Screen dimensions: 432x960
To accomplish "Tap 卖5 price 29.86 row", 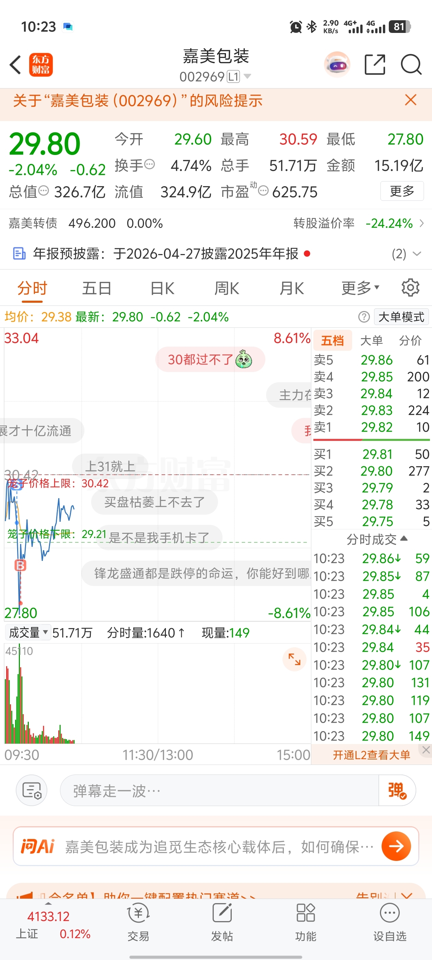I will (x=372, y=360).
